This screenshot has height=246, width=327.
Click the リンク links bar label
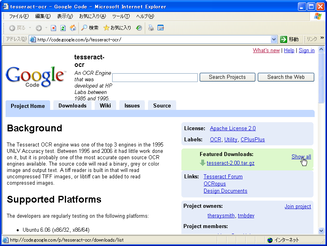312,39
